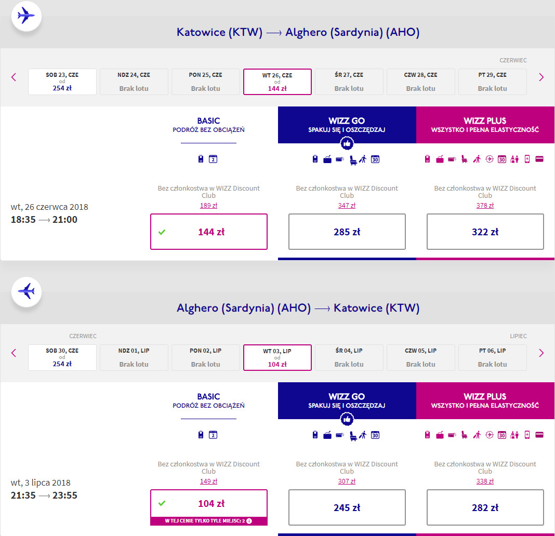Show later outbound dates with right arrow

(x=541, y=77)
